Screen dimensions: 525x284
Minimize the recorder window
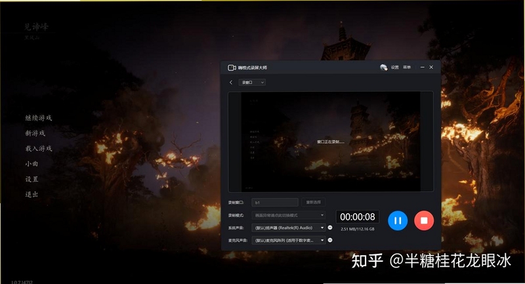pos(422,68)
